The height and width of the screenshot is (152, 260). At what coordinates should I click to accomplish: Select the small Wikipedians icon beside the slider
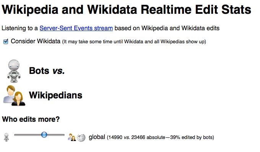(x=72, y=137)
